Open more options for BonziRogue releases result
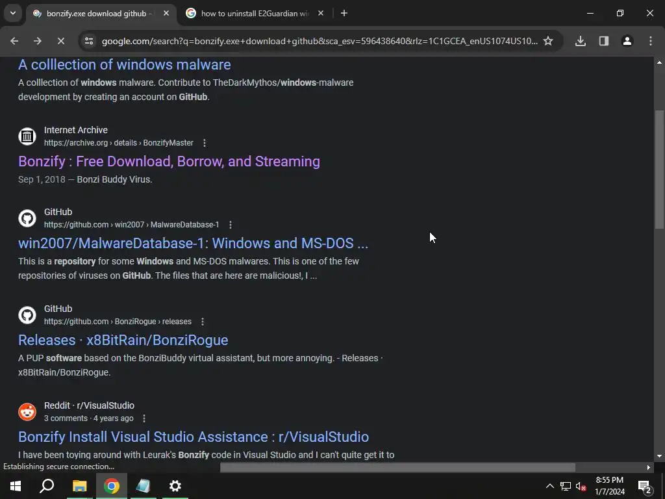The width and height of the screenshot is (665, 499). [x=203, y=322]
